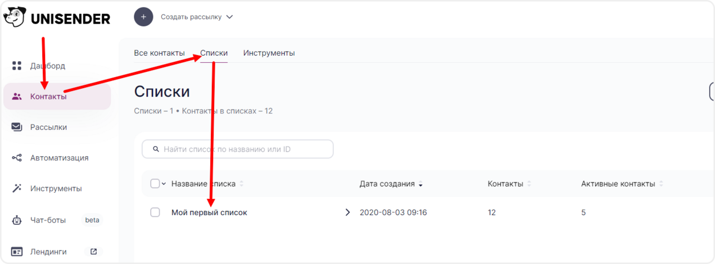Screen dimensions: 715x264
Task: Click the search magnifier icon
Action: tap(155, 149)
